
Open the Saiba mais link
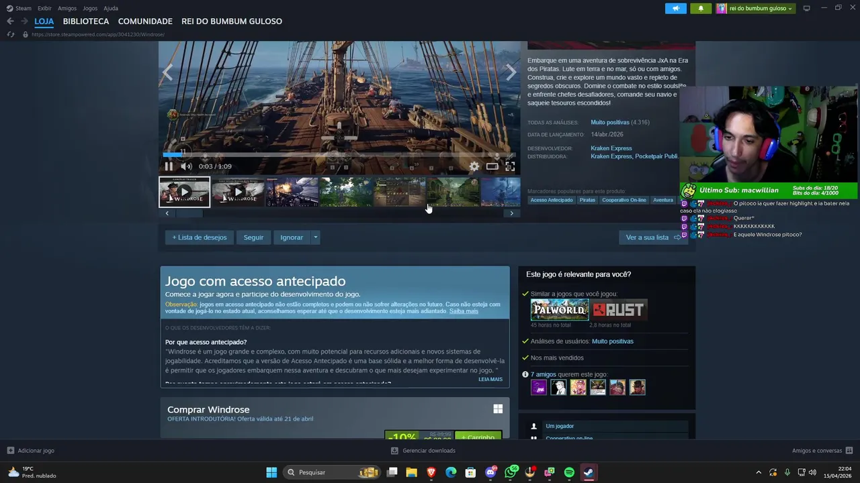click(464, 311)
